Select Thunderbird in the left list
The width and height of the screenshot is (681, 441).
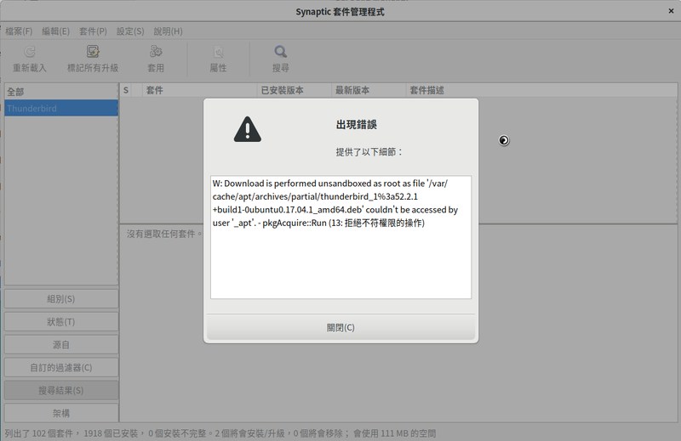pos(61,109)
